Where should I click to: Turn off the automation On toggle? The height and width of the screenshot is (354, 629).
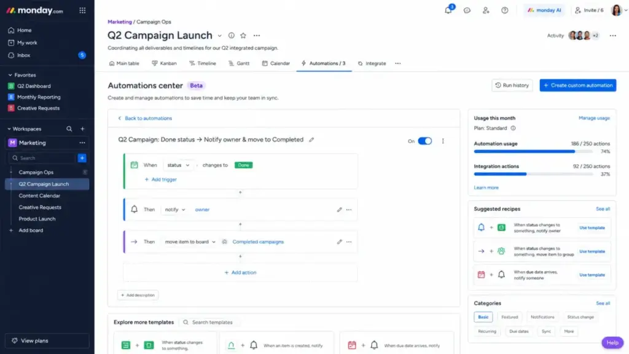pos(425,141)
